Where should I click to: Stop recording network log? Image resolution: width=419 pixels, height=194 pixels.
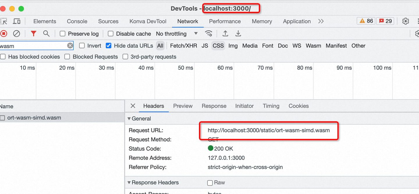[x=4, y=34]
